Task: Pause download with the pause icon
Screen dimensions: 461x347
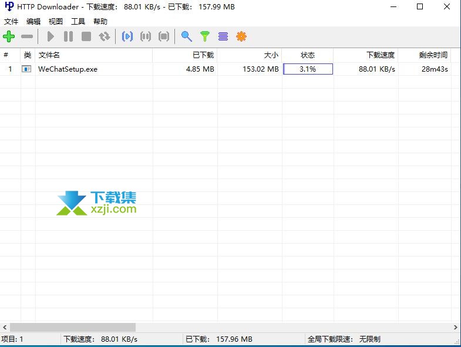Action: click(68, 36)
